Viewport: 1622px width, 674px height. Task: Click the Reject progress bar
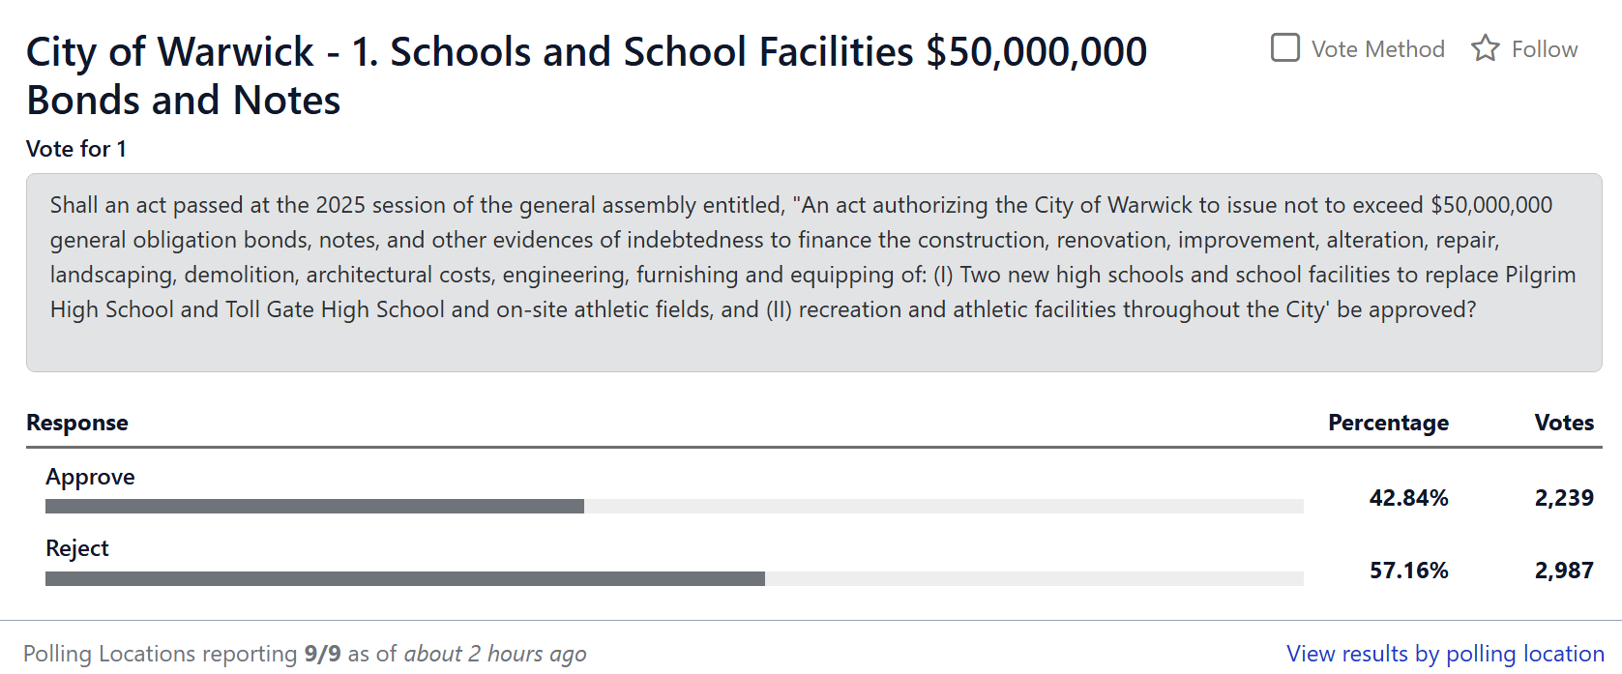(x=673, y=578)
